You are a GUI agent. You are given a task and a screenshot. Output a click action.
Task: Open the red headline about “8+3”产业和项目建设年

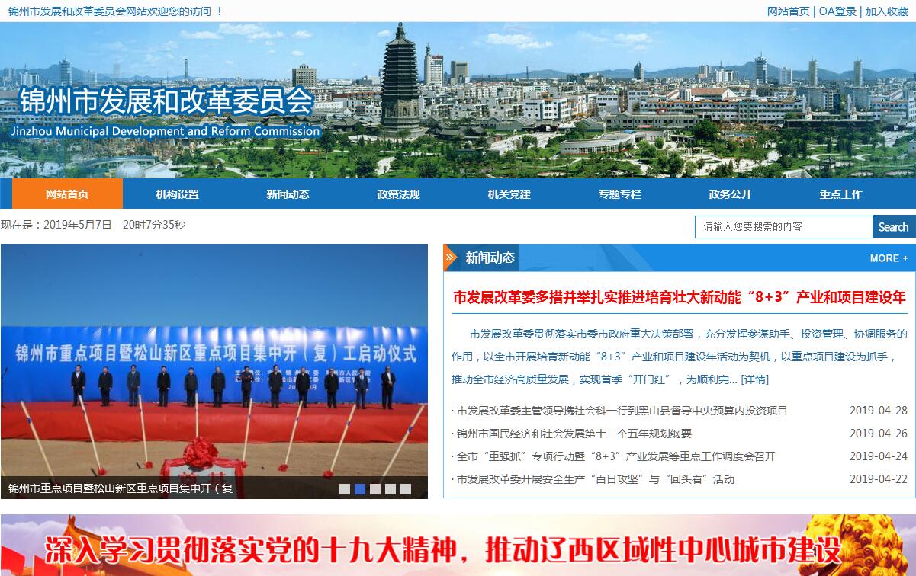coord(679,297)
